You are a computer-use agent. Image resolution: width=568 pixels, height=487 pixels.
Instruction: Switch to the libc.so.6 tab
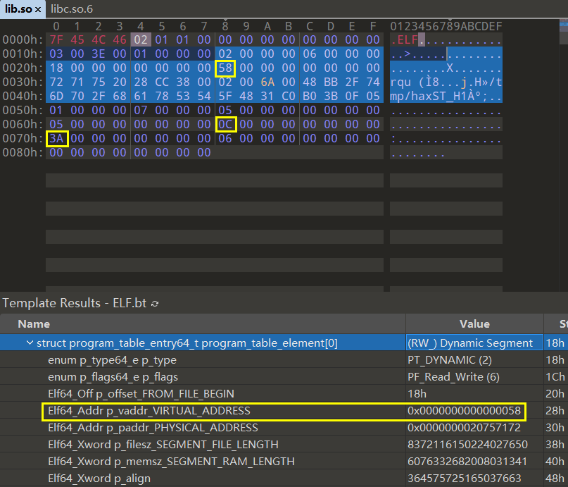point(72,9)
